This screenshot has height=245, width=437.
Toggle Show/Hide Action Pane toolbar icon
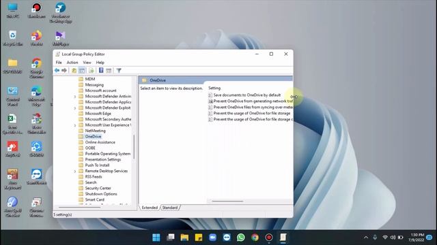[x=109, y=71]
